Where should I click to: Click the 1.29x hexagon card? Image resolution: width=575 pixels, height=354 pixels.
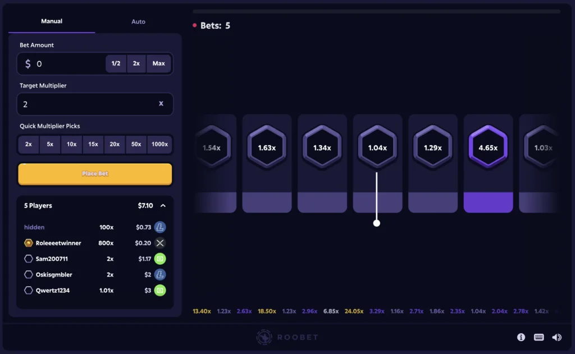[x=433, y=163]
